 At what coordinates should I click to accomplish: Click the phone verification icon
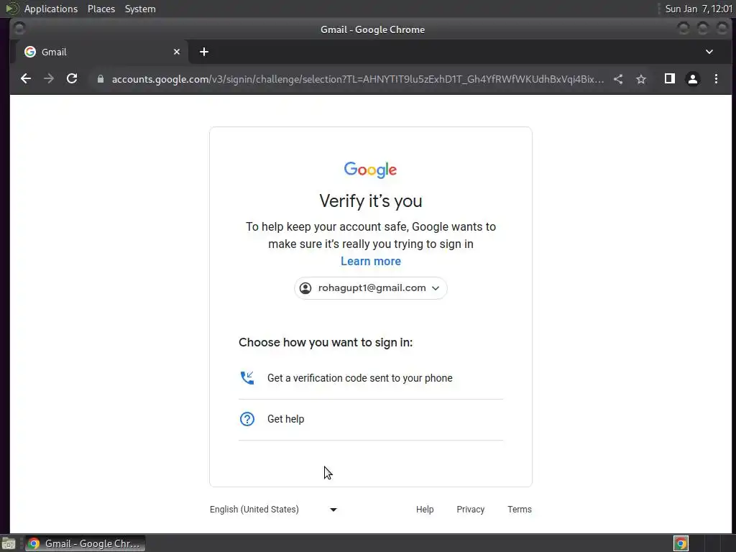tap(247, 378)
